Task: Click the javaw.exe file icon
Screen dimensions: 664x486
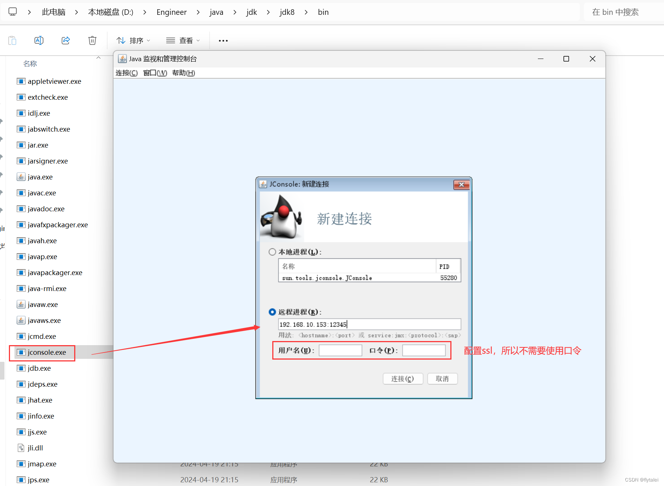Action: point(21,304)
